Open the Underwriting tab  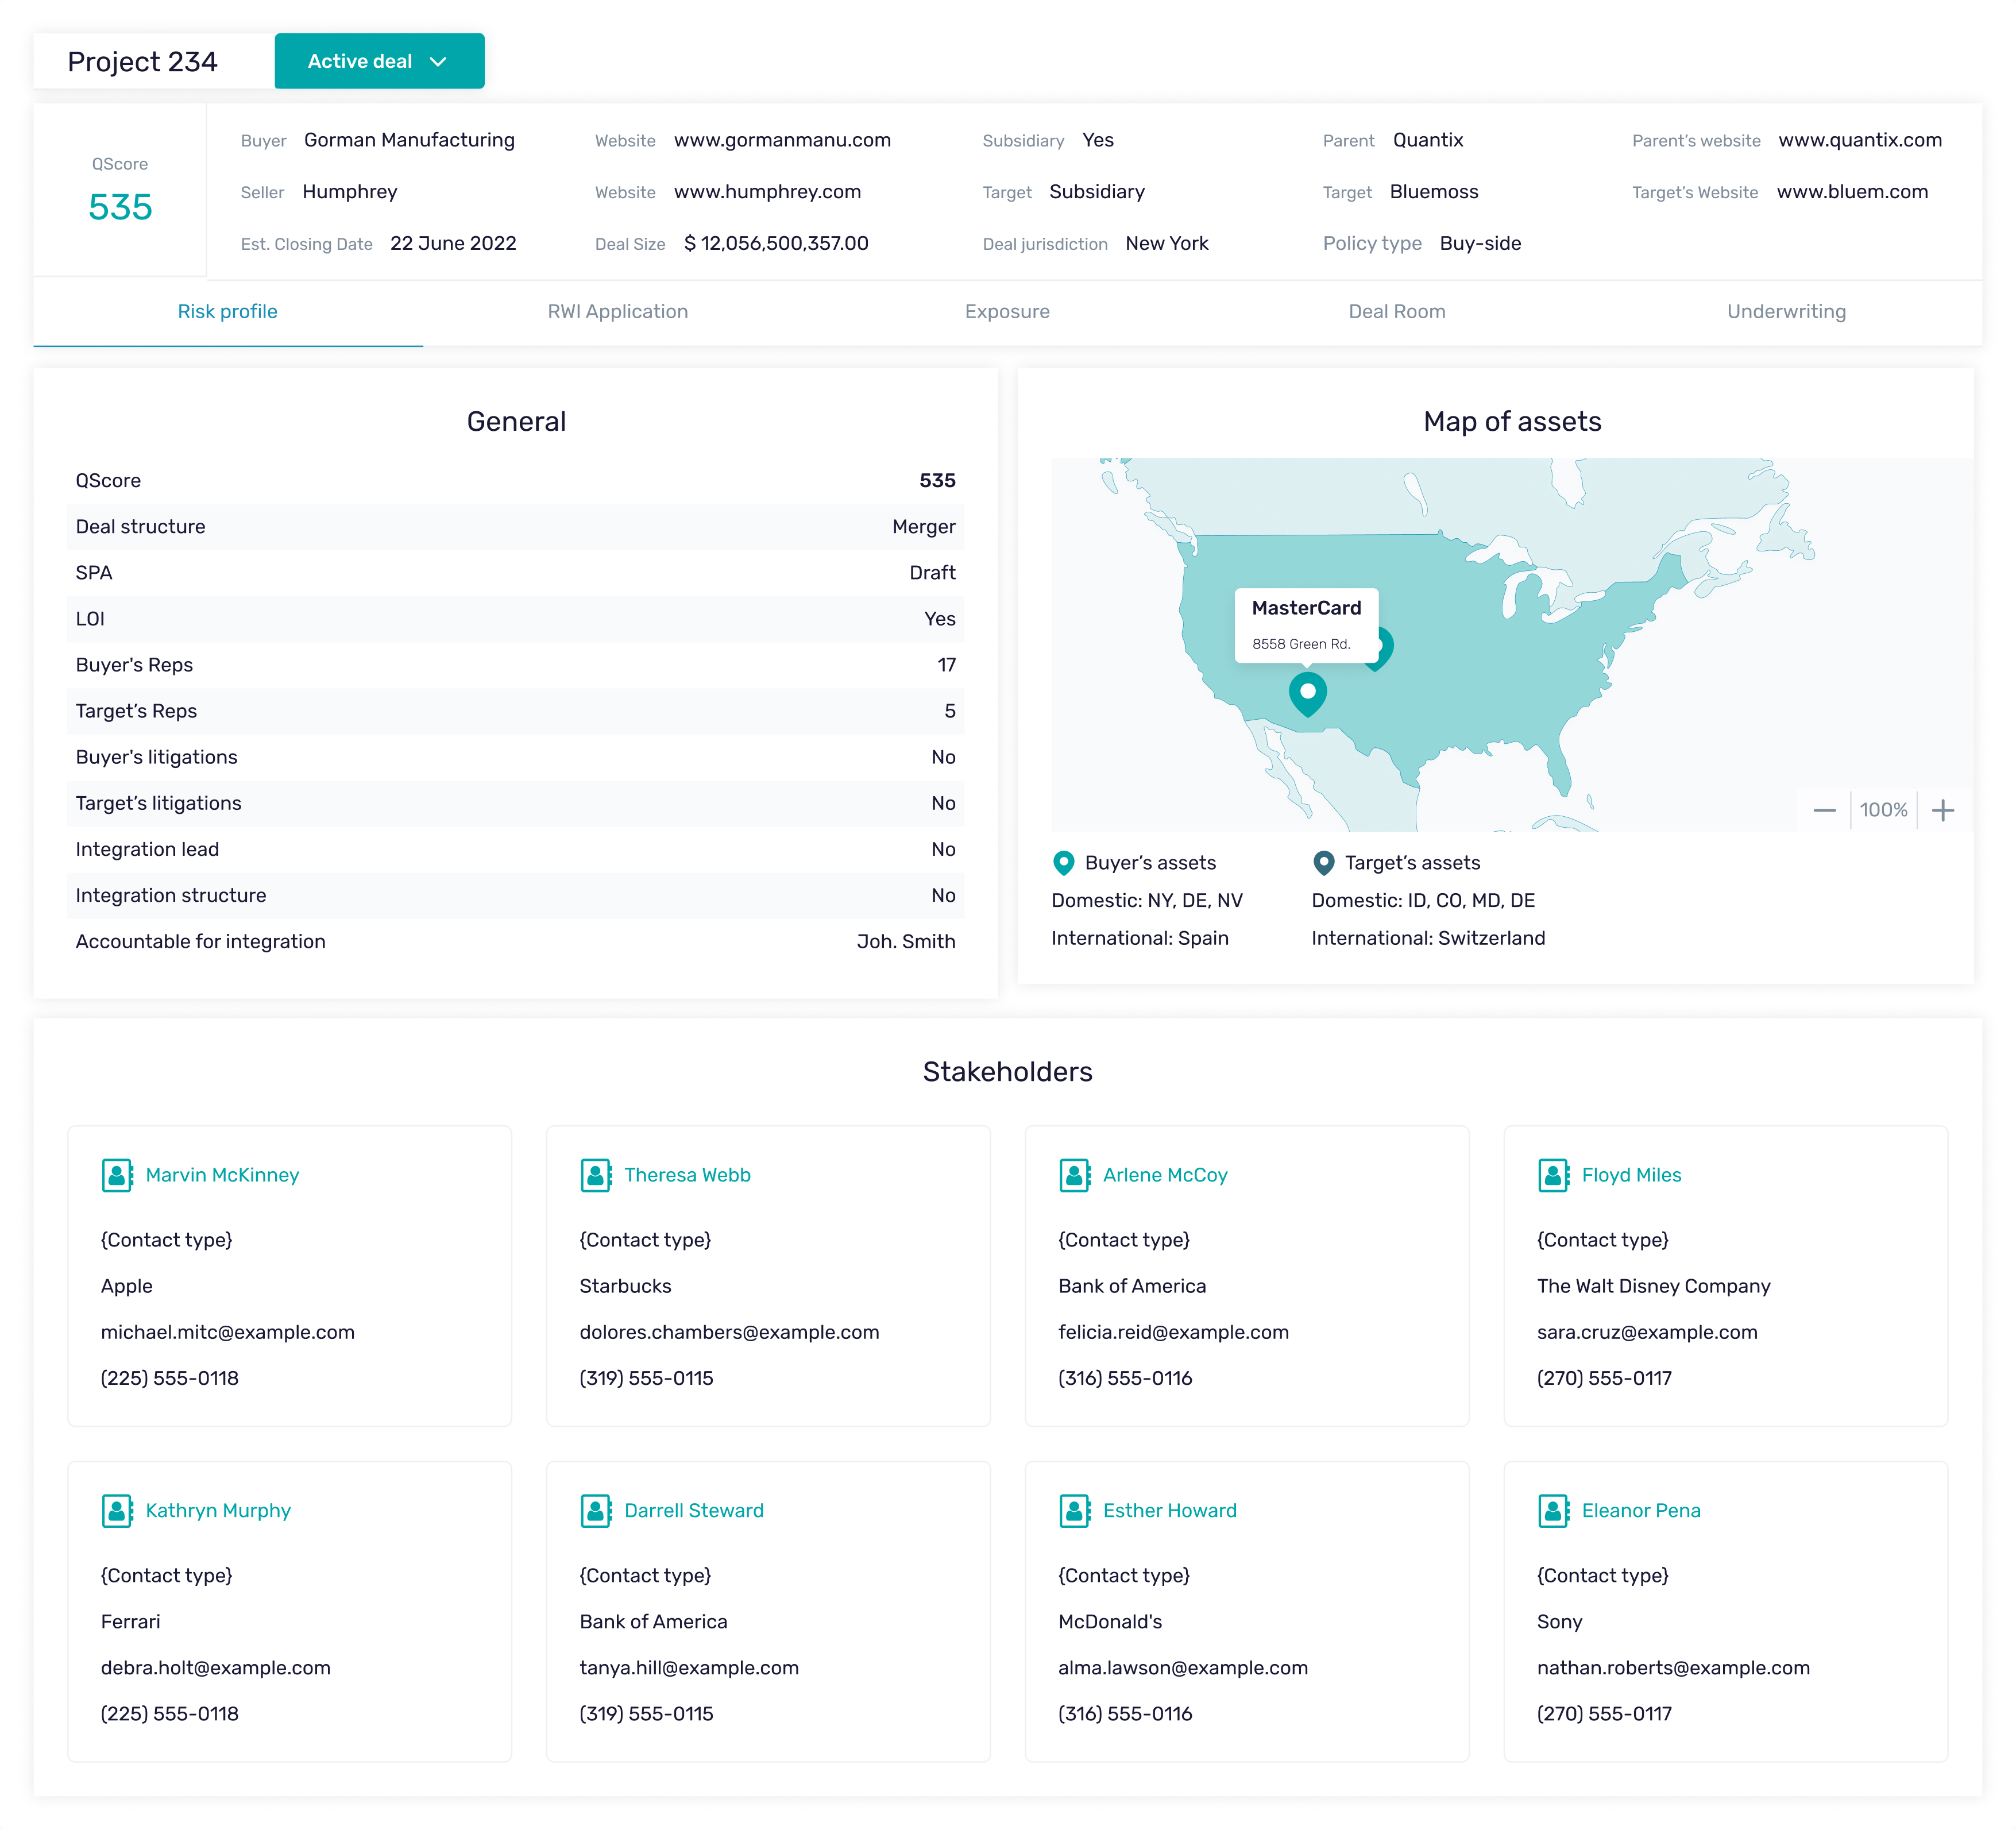[1786, 311]
